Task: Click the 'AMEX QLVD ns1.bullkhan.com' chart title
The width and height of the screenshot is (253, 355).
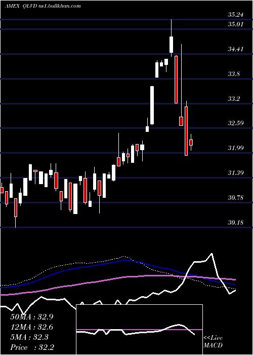Action: [43, 6]
